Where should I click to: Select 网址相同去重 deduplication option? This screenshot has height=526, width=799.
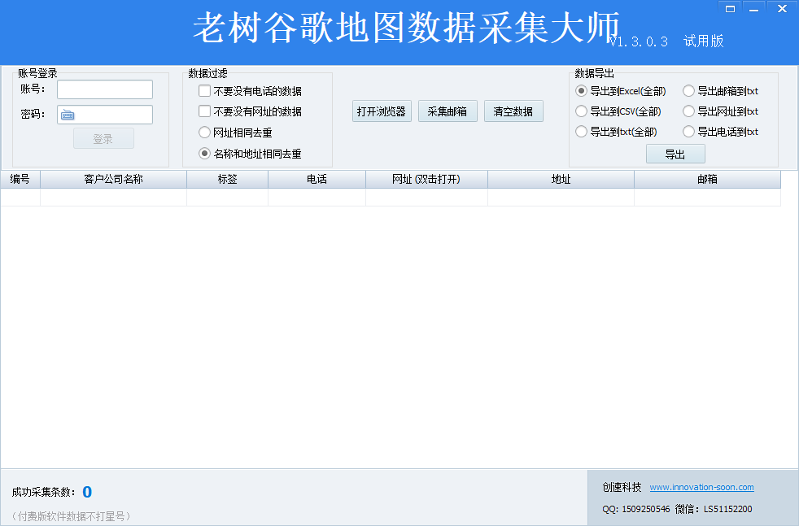coord(204,132)
